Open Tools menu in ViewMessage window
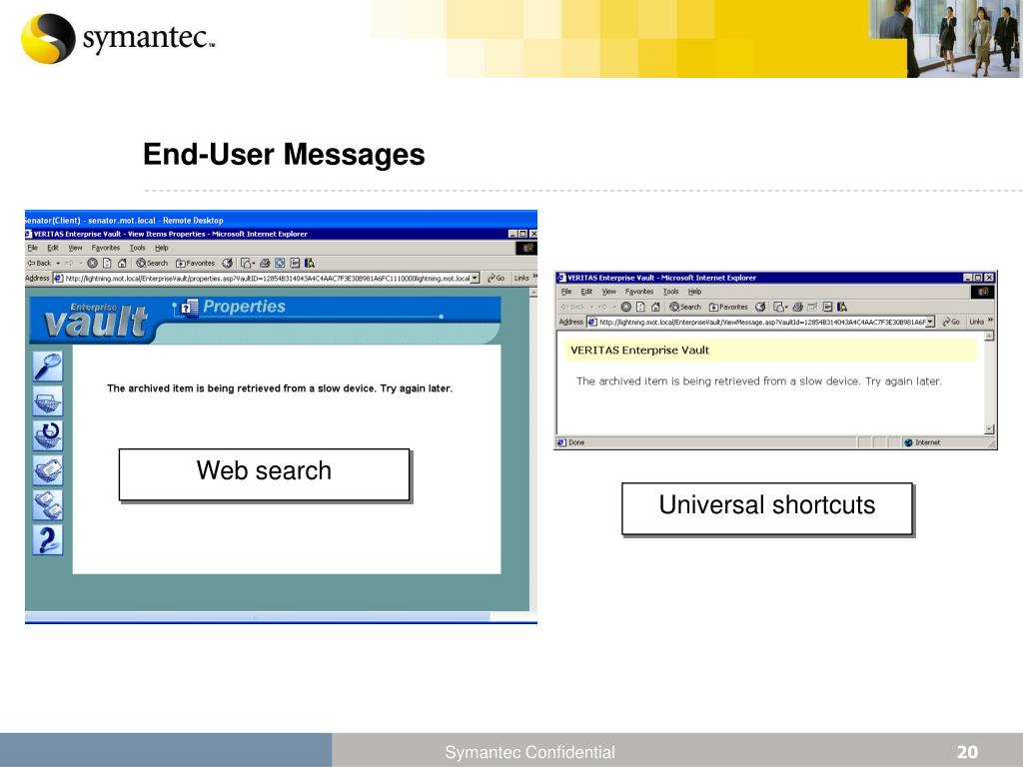Image resolution: width=1023 pixels, height=767 pixels. coord(670,292)
